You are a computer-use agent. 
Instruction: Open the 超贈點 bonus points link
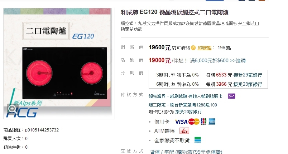[205, 48]
